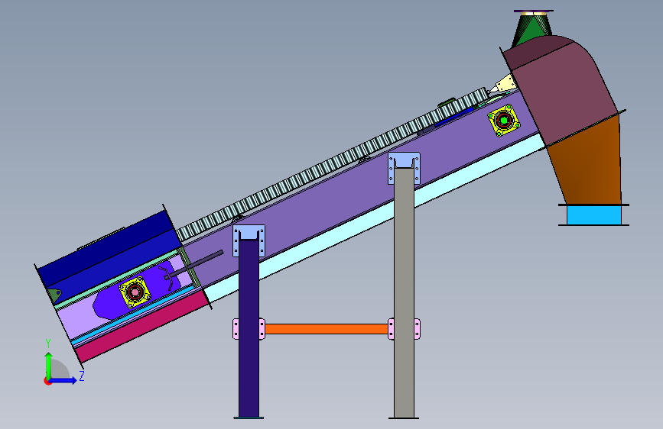Select the base plate under the left leg
Image resolution: width=663 pixels, height=429 pixels.
[x=249, y=418]
